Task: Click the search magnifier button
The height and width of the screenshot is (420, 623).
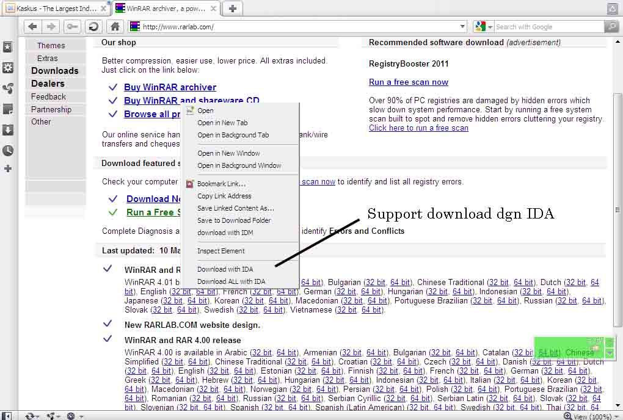Action: pos(611,27)
